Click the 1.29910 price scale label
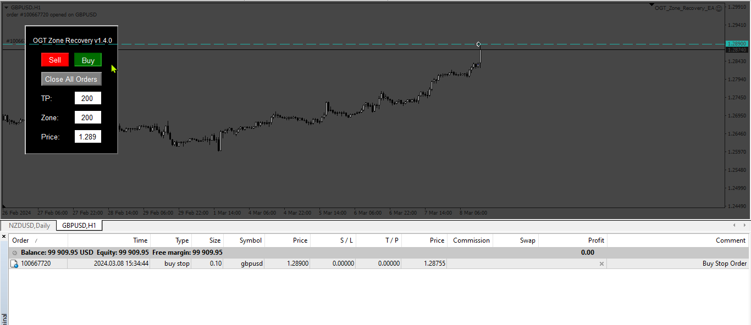 pyautogui.click(x=737, y=7)
